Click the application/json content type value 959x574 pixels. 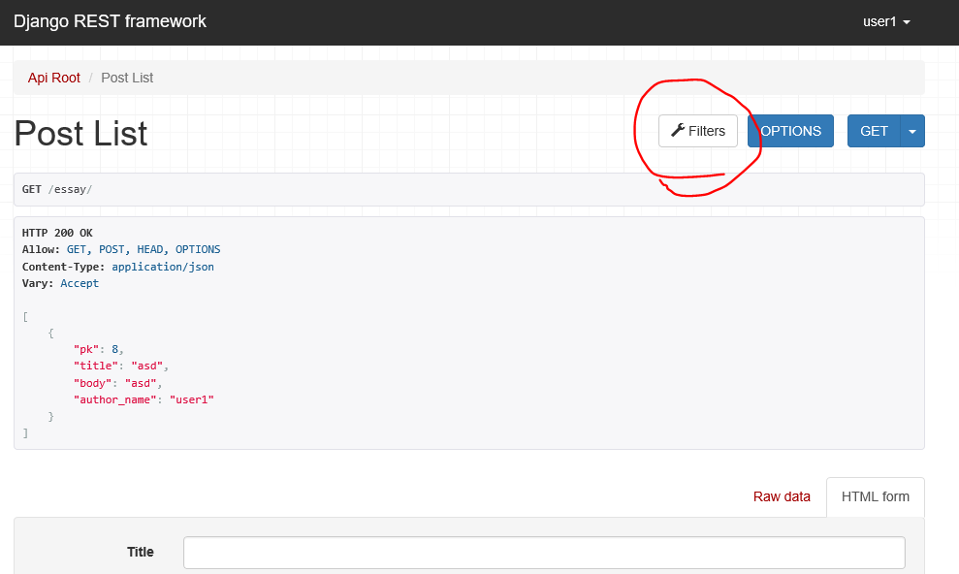pyautogui.click(x=163, y=267)
